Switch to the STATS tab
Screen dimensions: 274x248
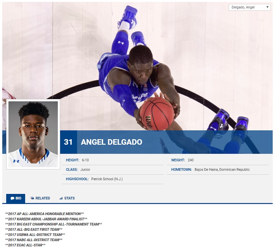pyautogui.click(x=69, y=199)
